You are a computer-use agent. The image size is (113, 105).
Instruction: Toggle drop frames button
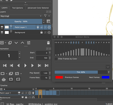click(18, 79)
